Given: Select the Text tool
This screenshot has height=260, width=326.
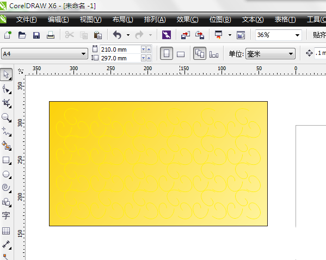Looking at the screenshot, I should pos(6,215).
